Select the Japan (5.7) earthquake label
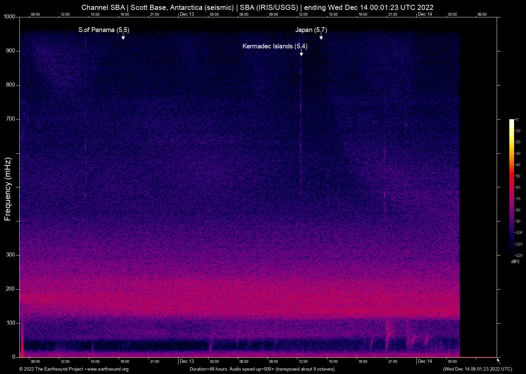Image resolution: width=526 pixels, height=374 pixels. coord(311,30)
